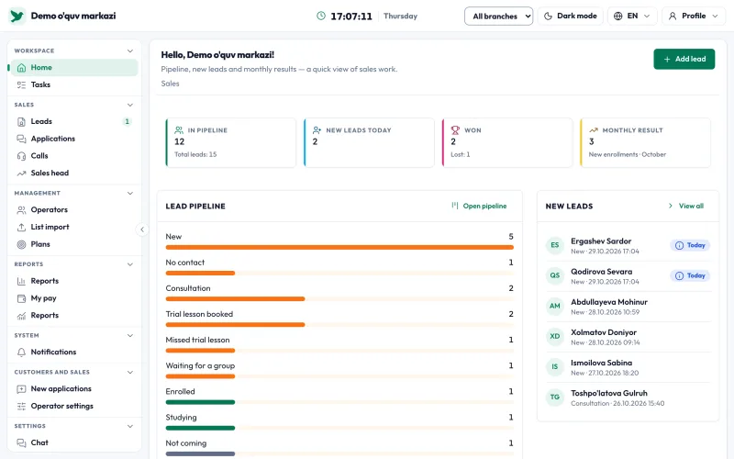Click the globe icon next to EN
This screenshot has height=459, width=734.
pos(617,16)
